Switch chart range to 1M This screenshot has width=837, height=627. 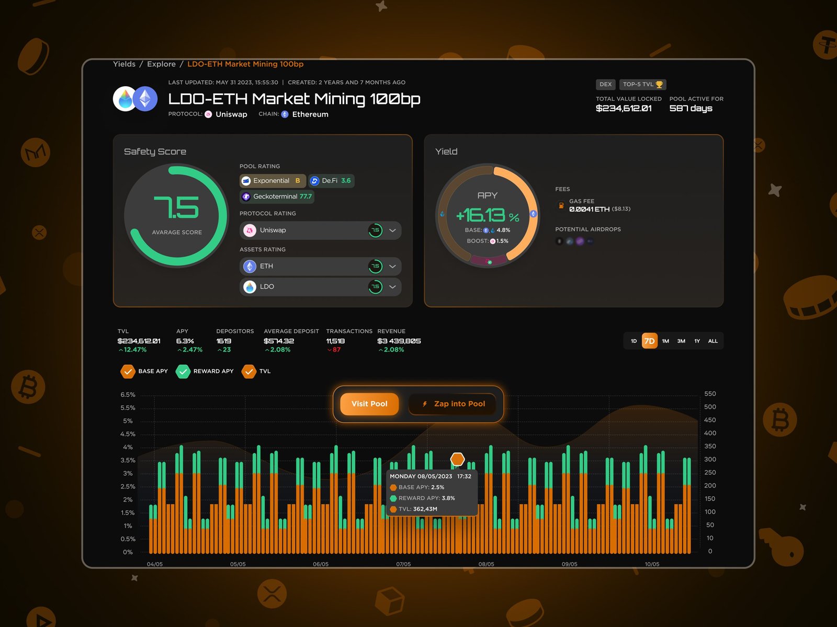click(665, 341)
